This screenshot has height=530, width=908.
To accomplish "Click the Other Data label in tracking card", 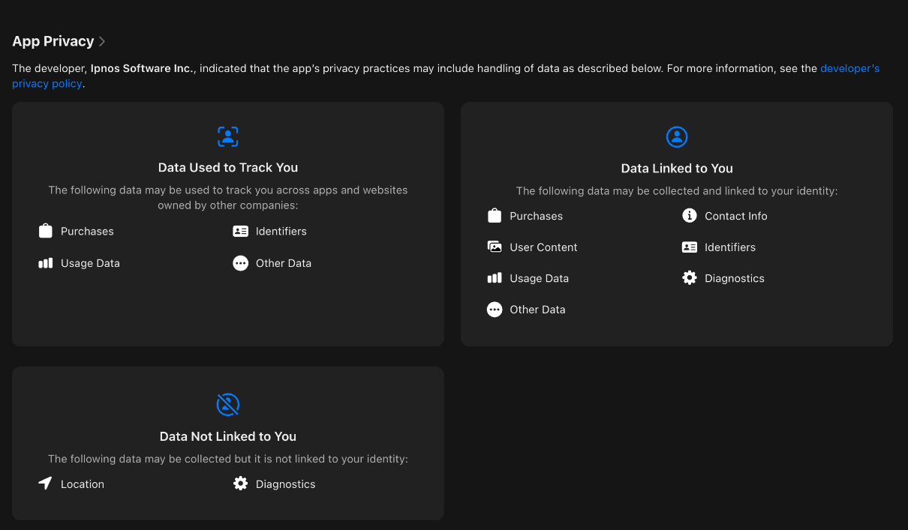I will pyautogui.click(x=284, y=263).
